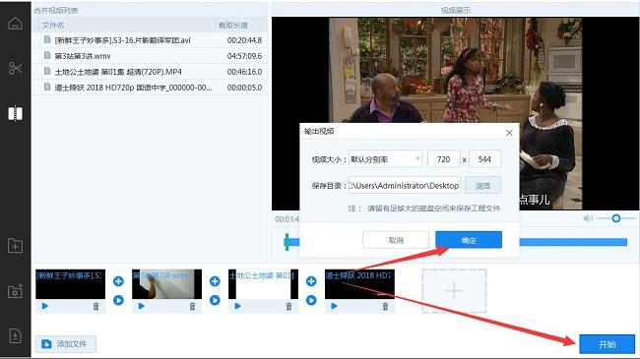Select the video merge tool in sidebar
This screenshot has width=640, height=359.
[15, 113]
